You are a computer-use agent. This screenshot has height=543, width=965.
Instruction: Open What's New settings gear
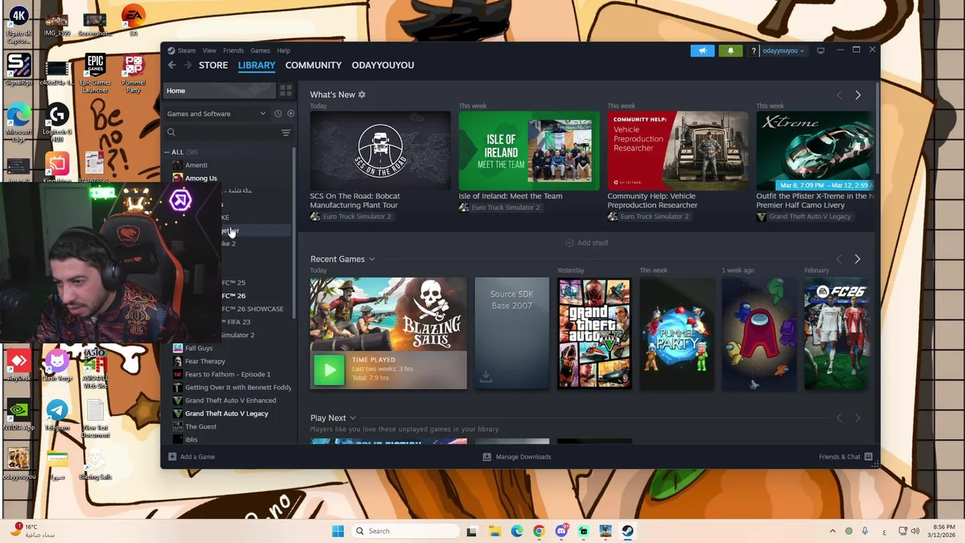point(362,94)
